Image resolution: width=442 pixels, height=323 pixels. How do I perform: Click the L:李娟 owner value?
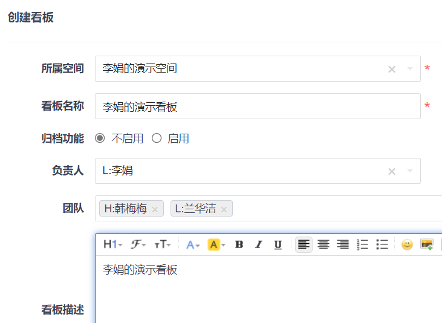pos(117,171)
